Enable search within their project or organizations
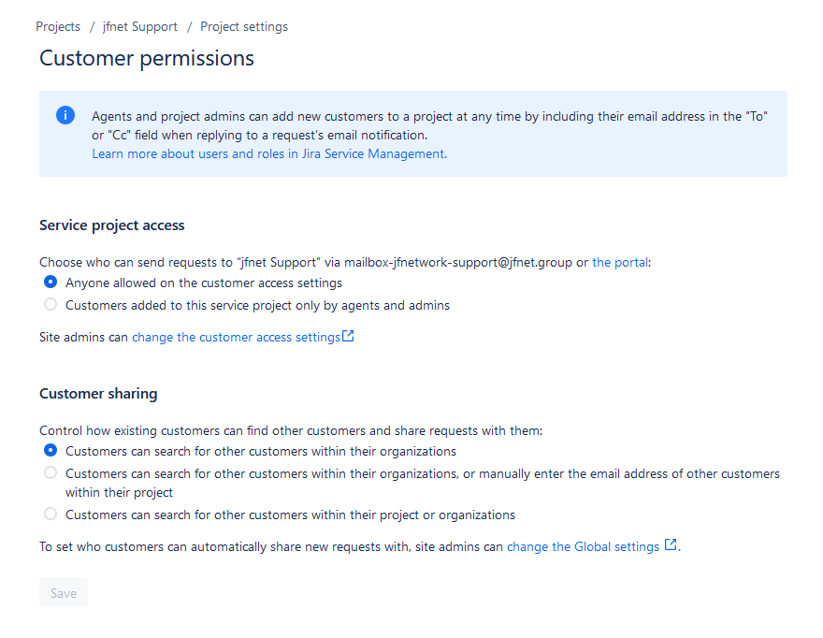Image resolution: width=823 pixels, height=638 pixels. pos(51,513)
